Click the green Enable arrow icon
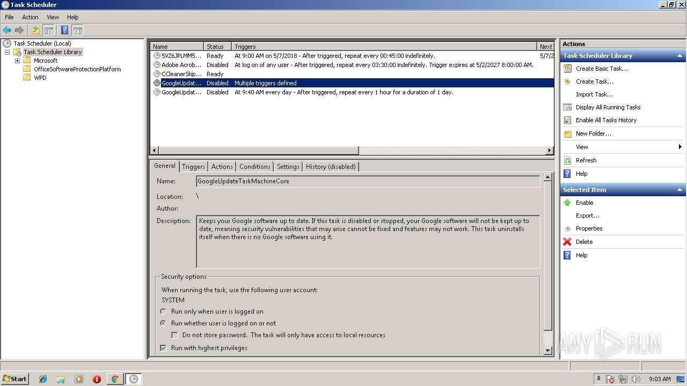This screenshot has height=386, width=687. (x=567, y=203)
